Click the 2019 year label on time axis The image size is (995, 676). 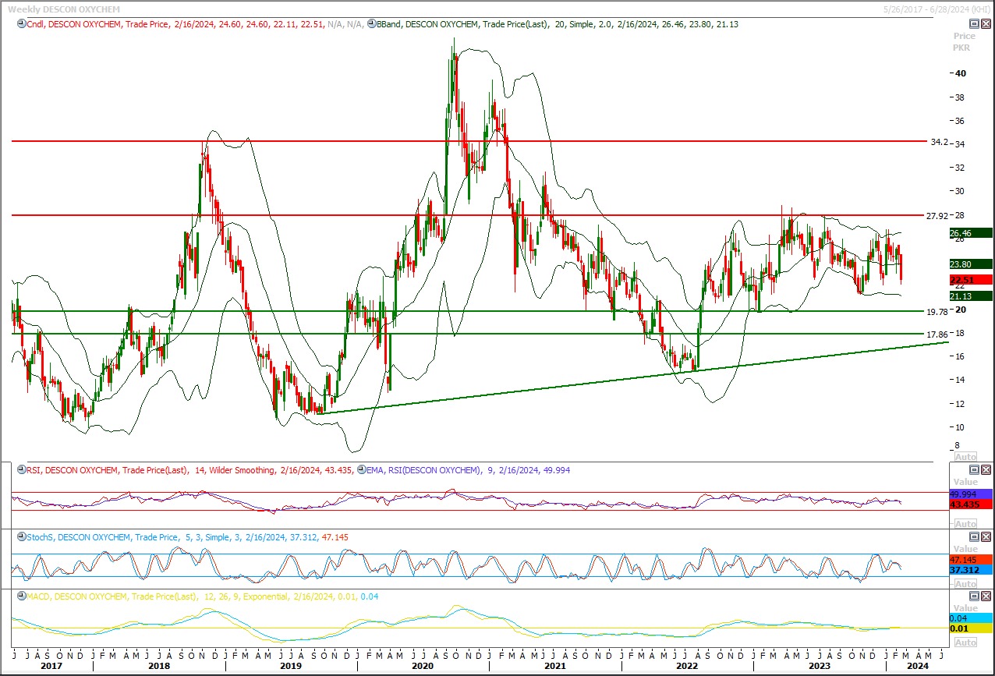pyautogui.click(x=291, y=666)
